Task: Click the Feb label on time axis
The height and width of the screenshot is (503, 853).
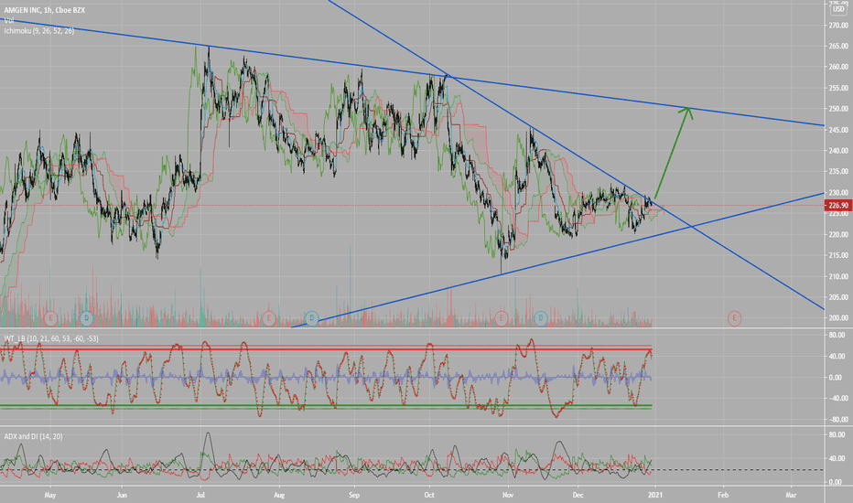Action: tap(723, 495)
